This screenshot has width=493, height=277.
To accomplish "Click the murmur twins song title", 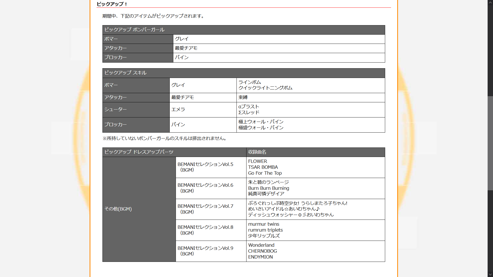I will click(264, 224).
